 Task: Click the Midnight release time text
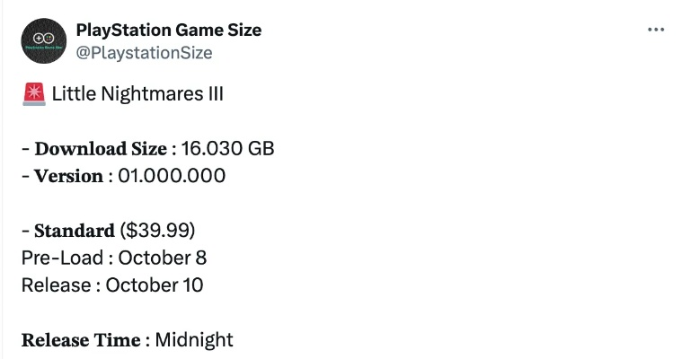coord(194,341)
